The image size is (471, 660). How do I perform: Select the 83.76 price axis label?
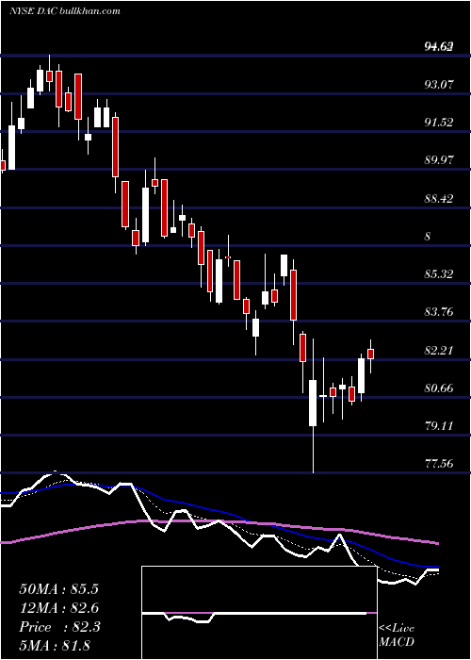439,312
